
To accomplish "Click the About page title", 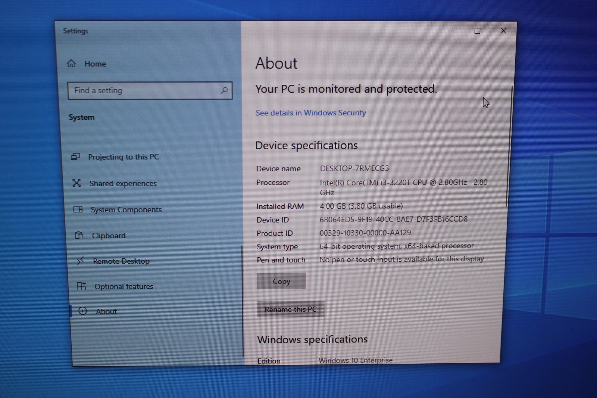I will 276,63.
